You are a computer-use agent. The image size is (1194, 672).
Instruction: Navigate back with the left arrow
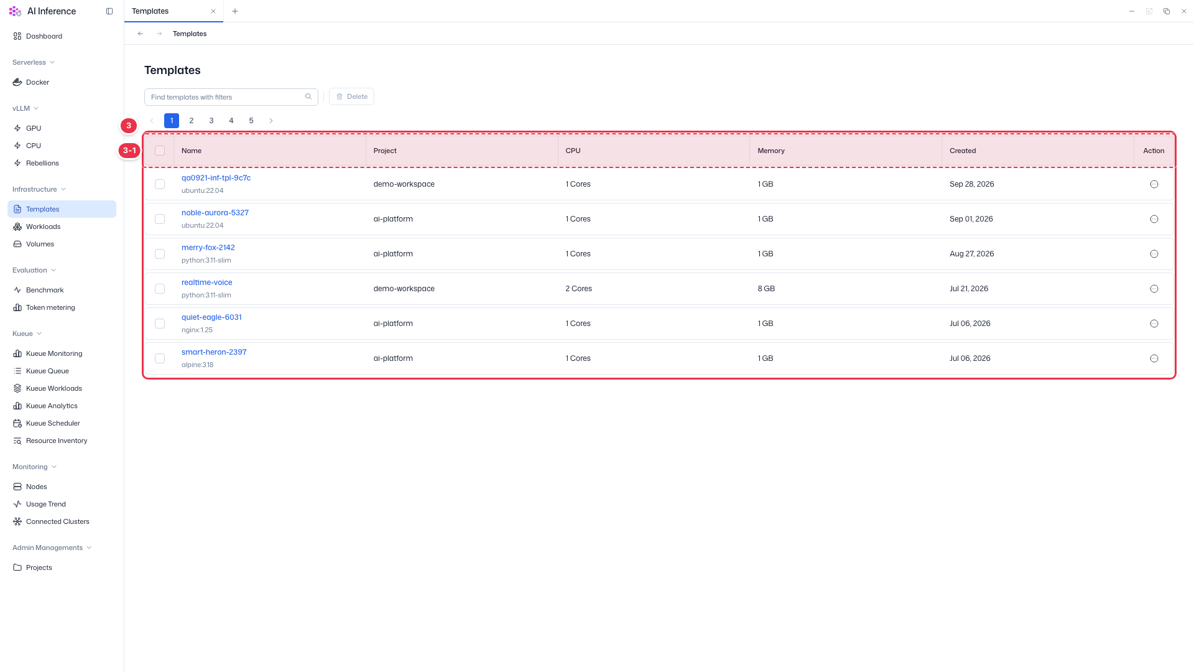tap(141, 34)
